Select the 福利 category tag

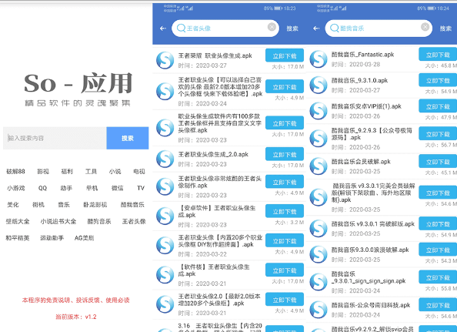pos(67,171)
